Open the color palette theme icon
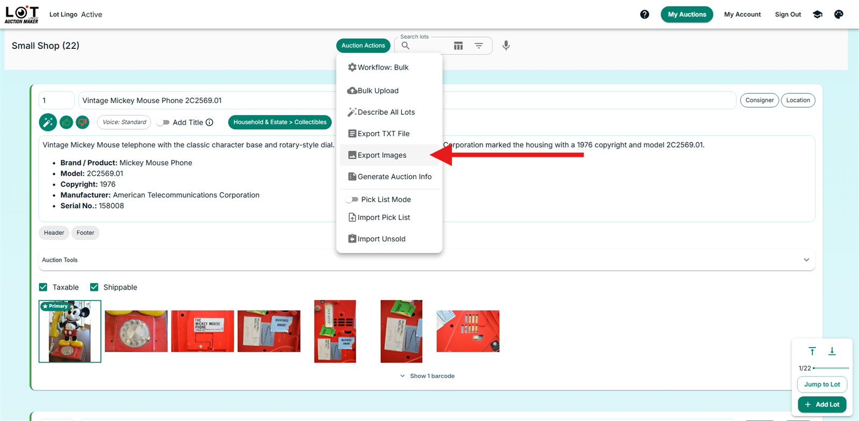The height and width of the screenshot is (421, 859). coord(839,14)
